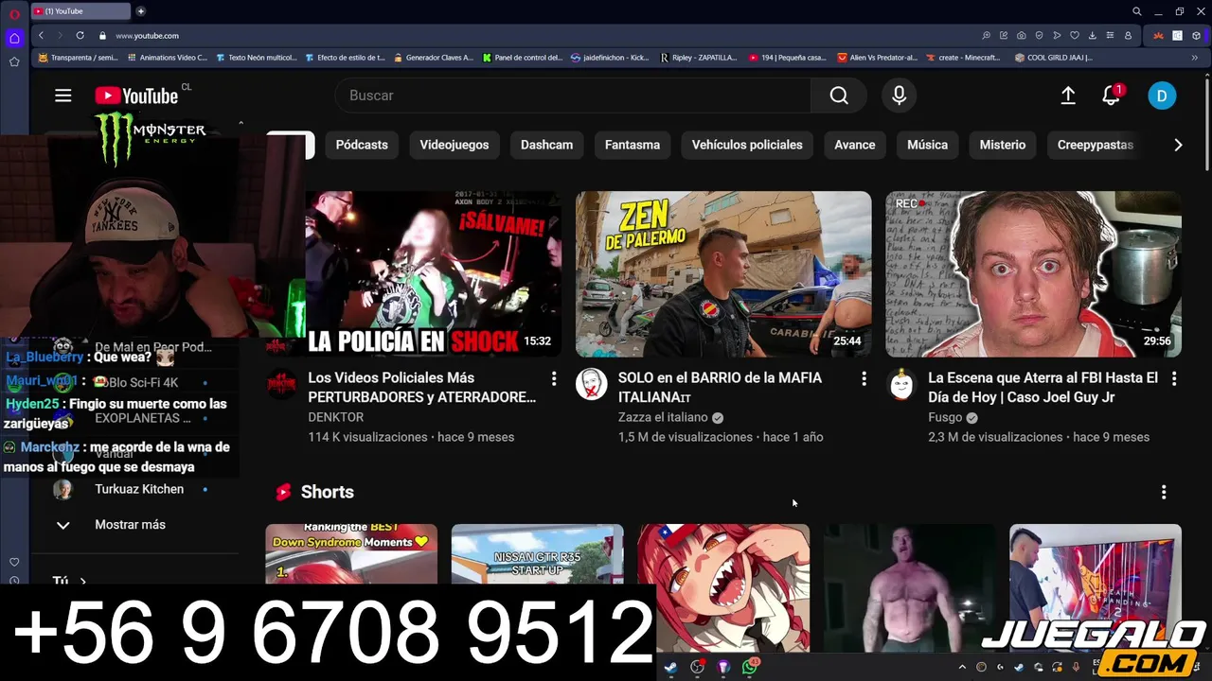The image size is (1212, 681).
Task: Open the shirtless muscular man short
Action: tap(909, 586)
